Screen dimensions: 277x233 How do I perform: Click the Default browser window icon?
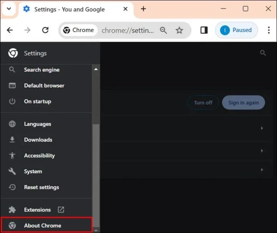[x=12, y=85]
